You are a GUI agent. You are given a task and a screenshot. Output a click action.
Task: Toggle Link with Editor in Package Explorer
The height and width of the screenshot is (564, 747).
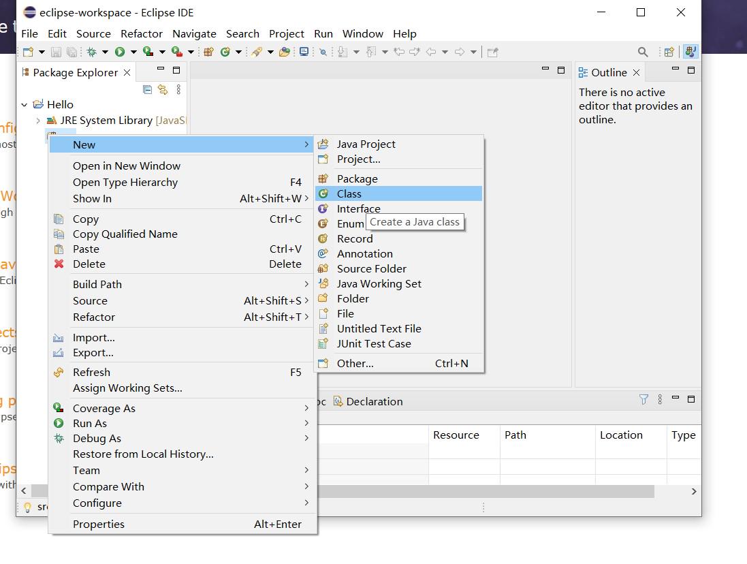click(x=163, y=89)
